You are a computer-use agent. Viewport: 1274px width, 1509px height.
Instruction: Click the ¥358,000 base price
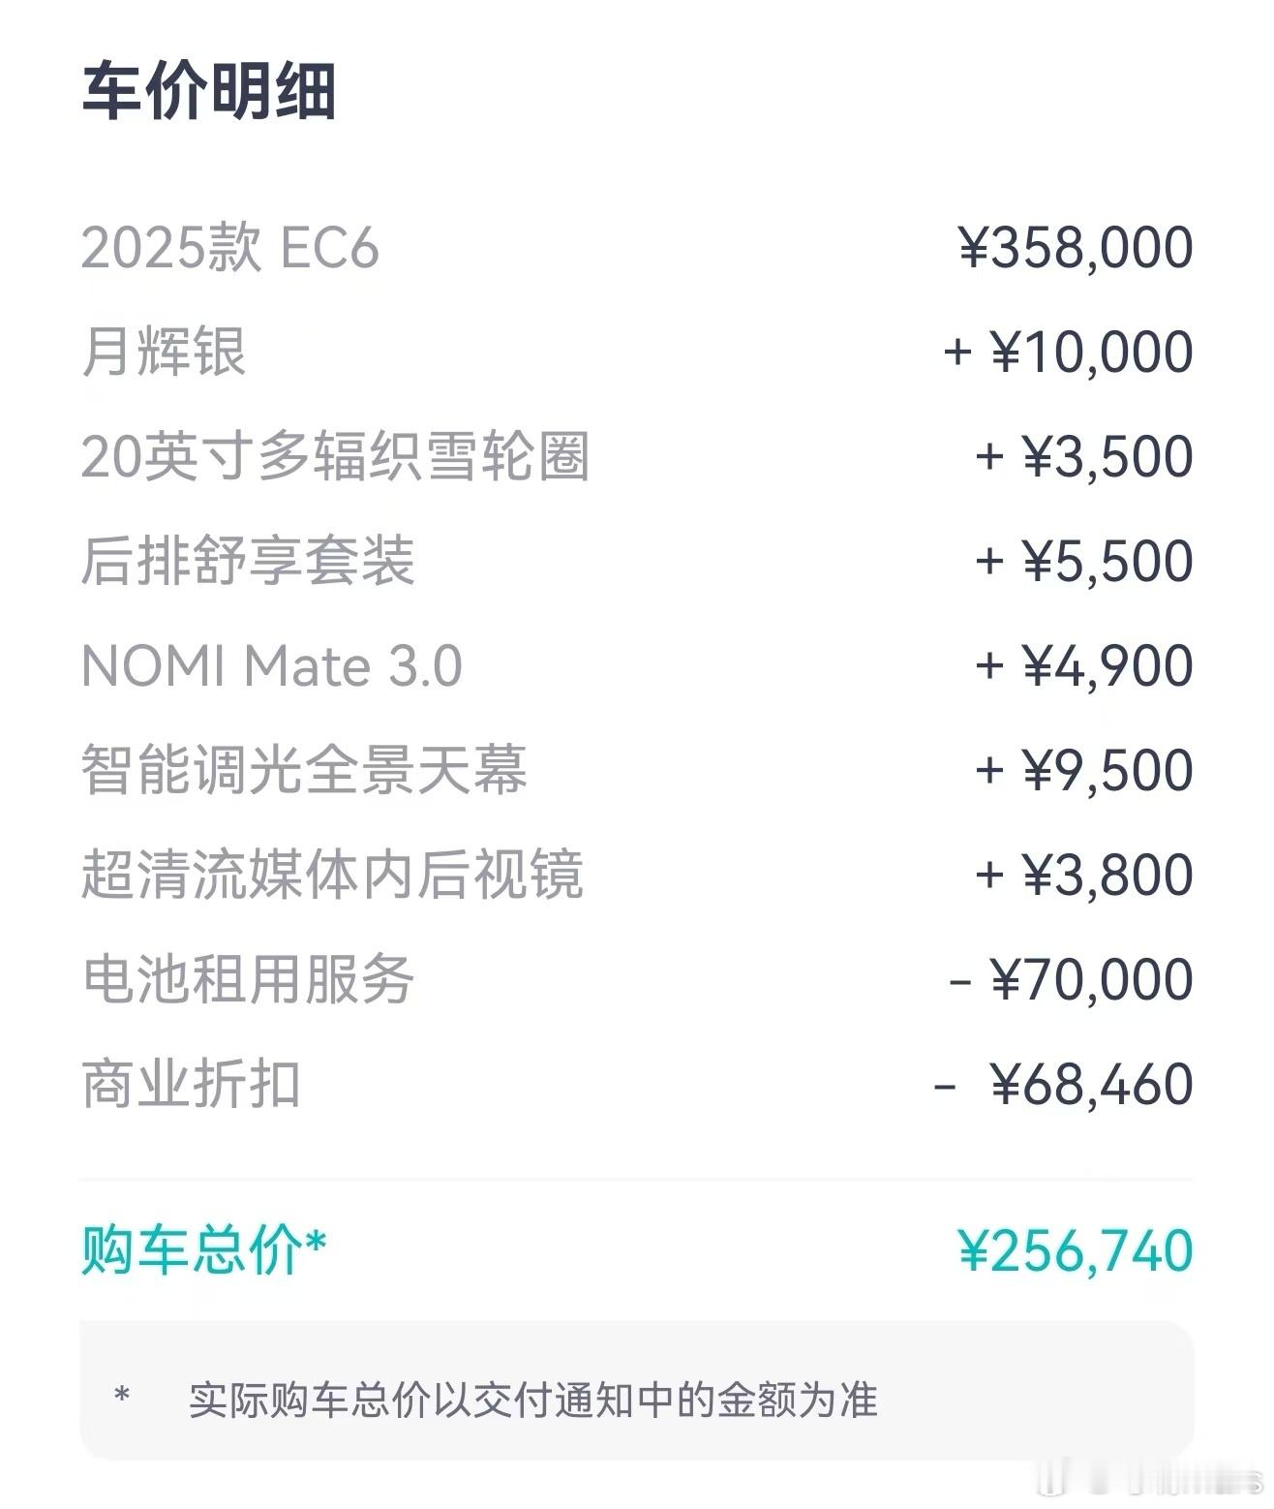[1076, 248]
